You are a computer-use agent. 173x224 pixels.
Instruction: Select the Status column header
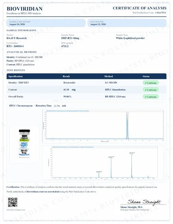146,76
